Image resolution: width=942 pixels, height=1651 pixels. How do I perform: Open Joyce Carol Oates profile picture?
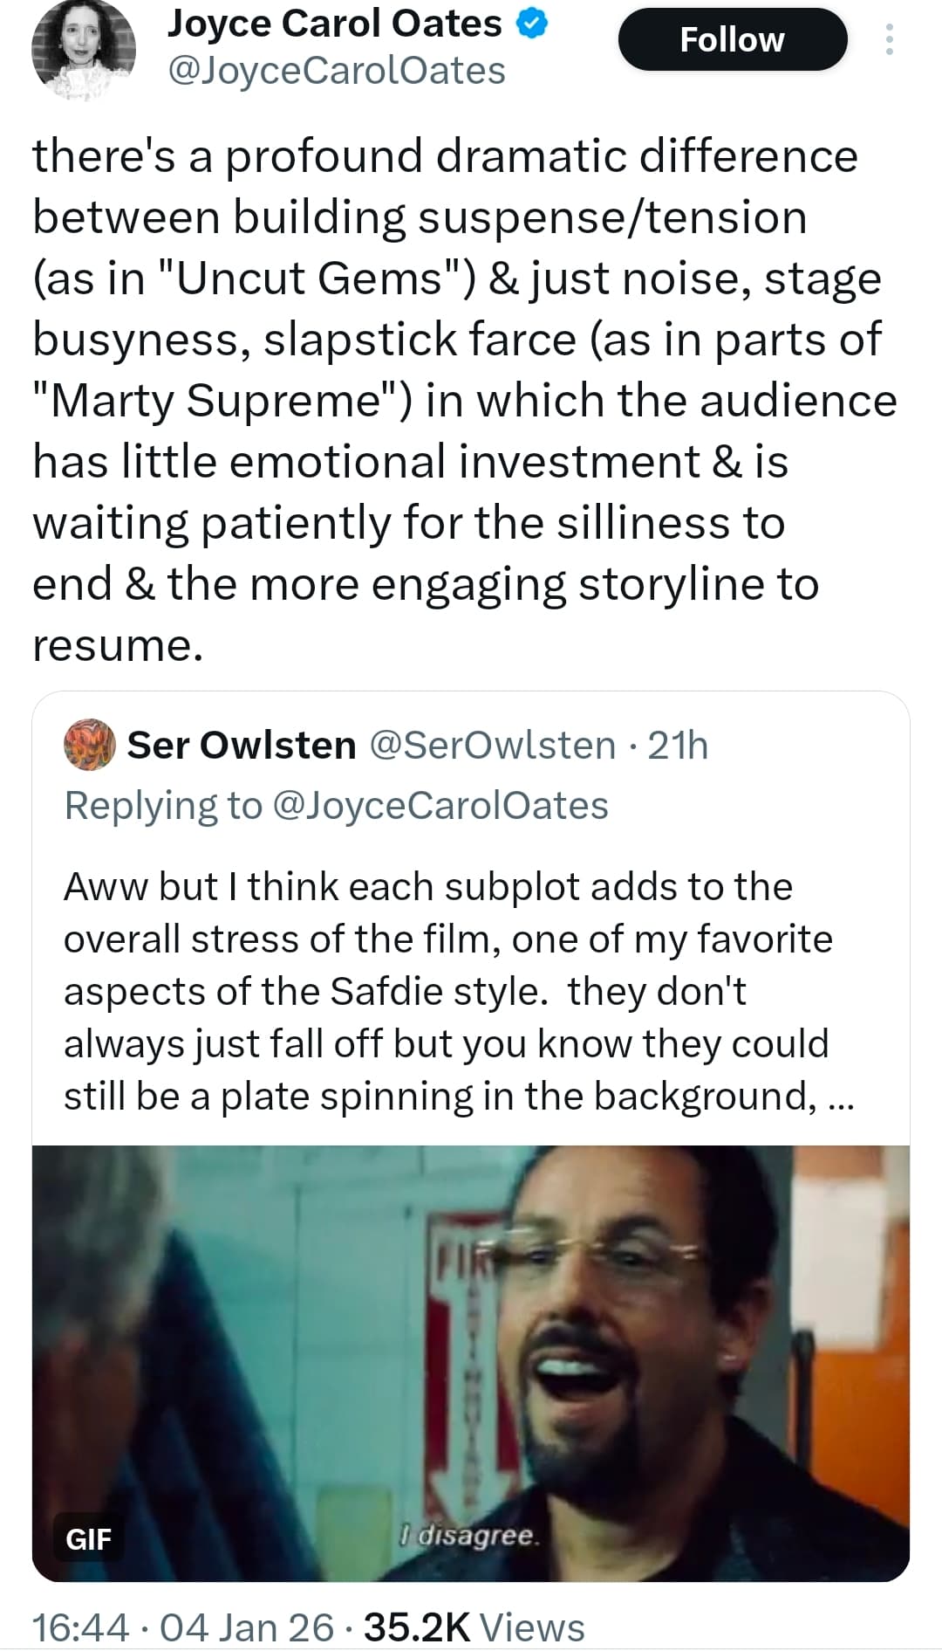(x=83, y=49)
